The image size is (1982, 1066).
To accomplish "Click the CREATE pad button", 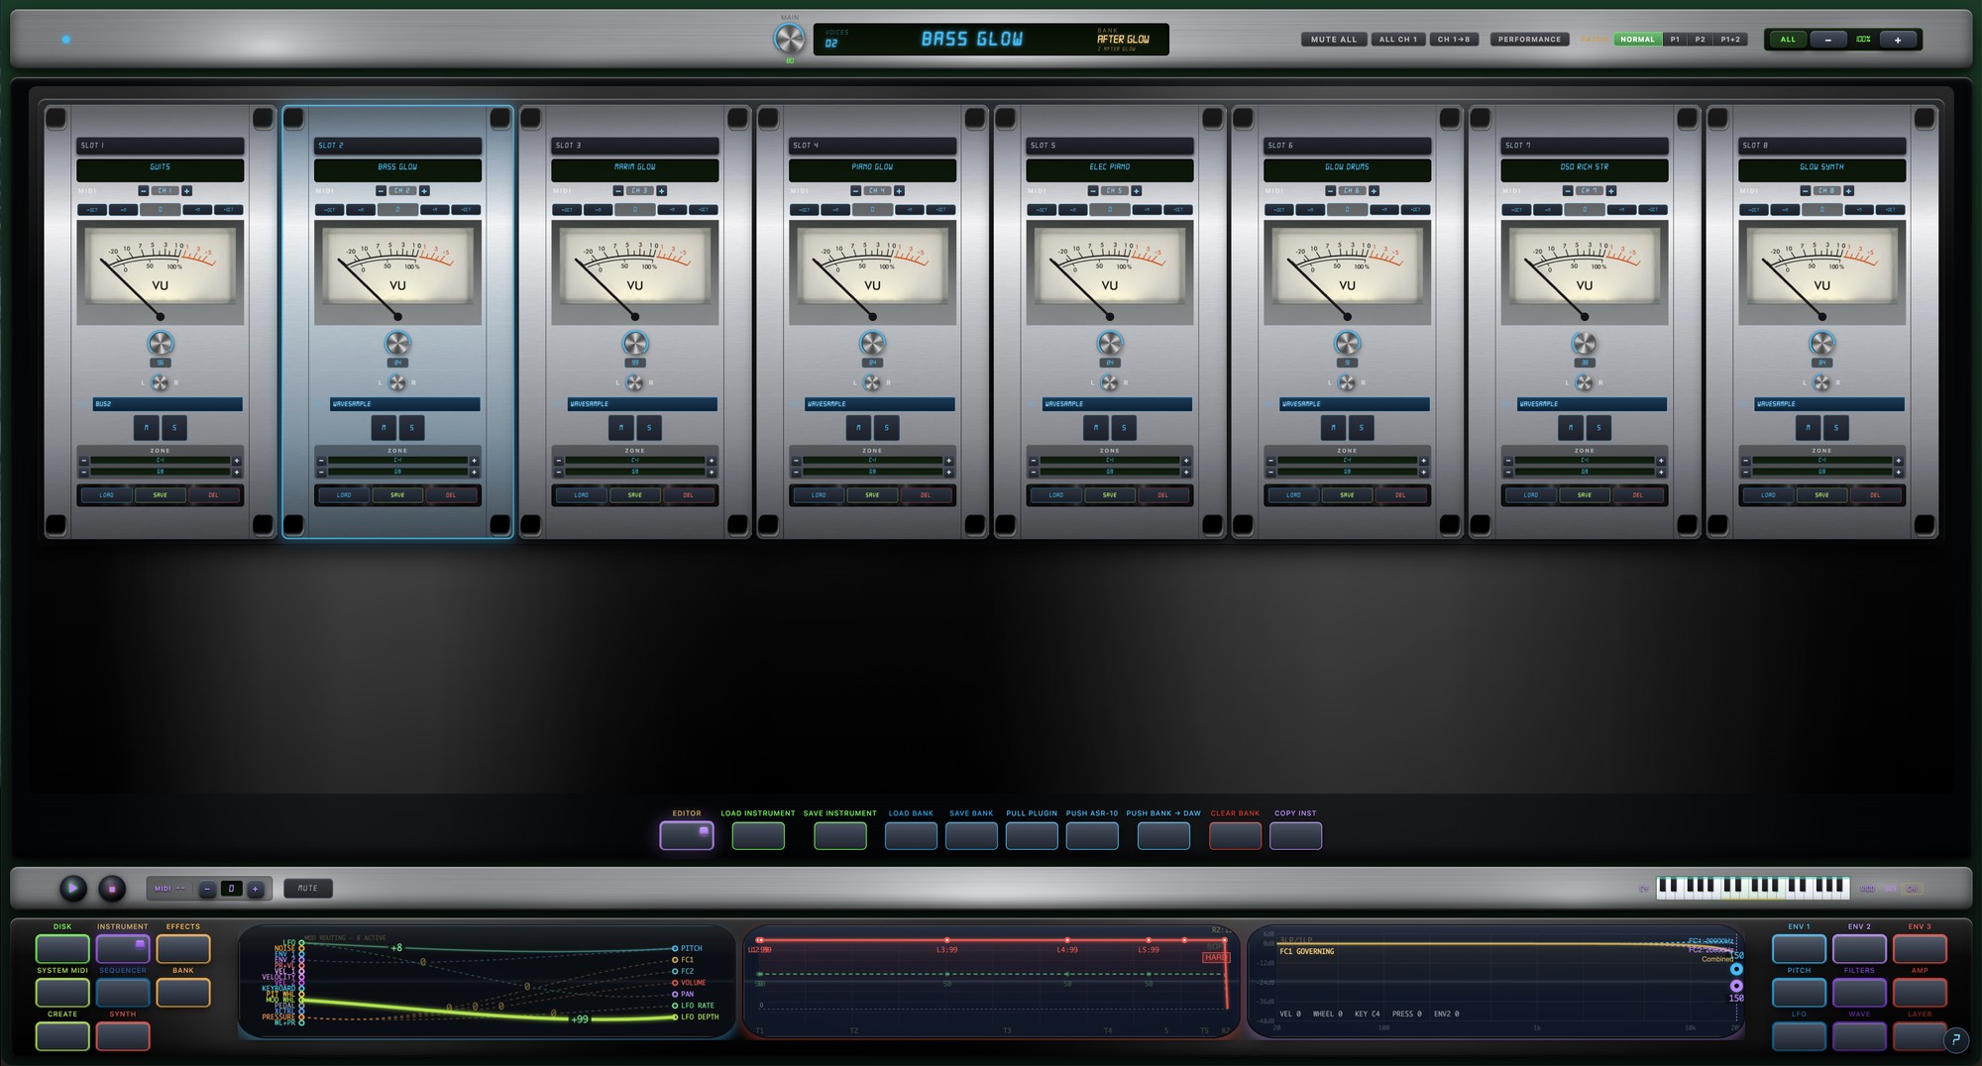I will point(62,1036).
